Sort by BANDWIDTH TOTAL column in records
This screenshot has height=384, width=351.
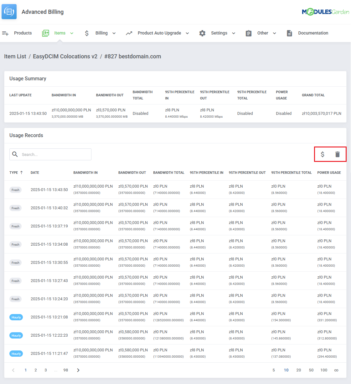coord(169,173)
